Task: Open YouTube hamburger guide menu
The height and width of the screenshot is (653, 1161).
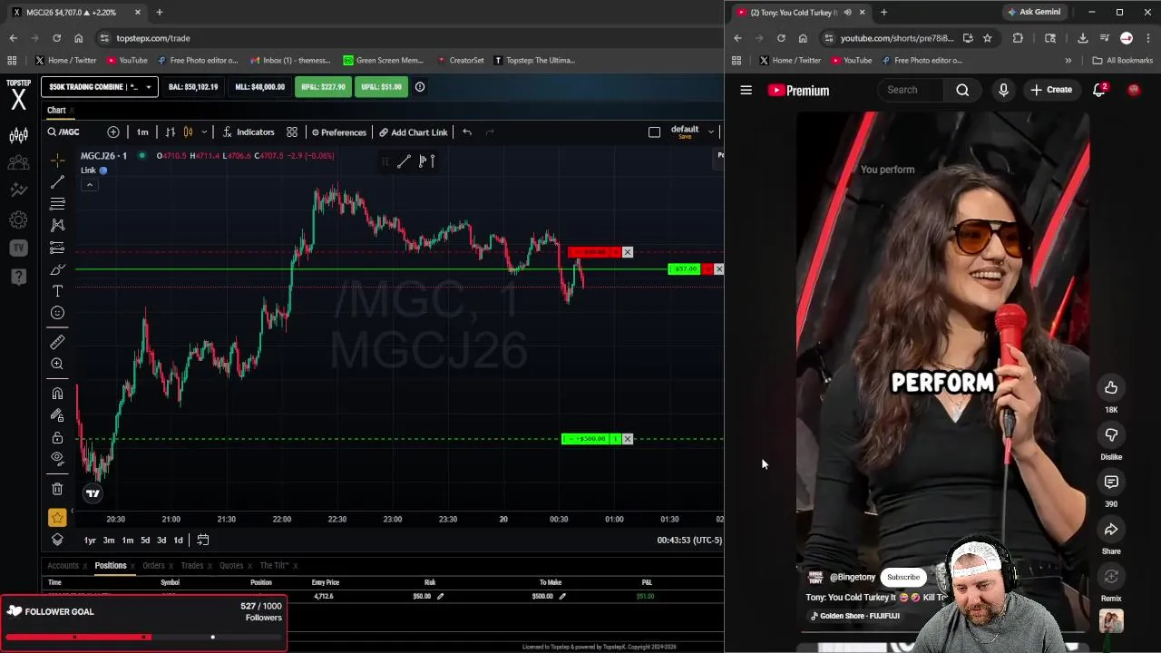Action: [746, 90]
